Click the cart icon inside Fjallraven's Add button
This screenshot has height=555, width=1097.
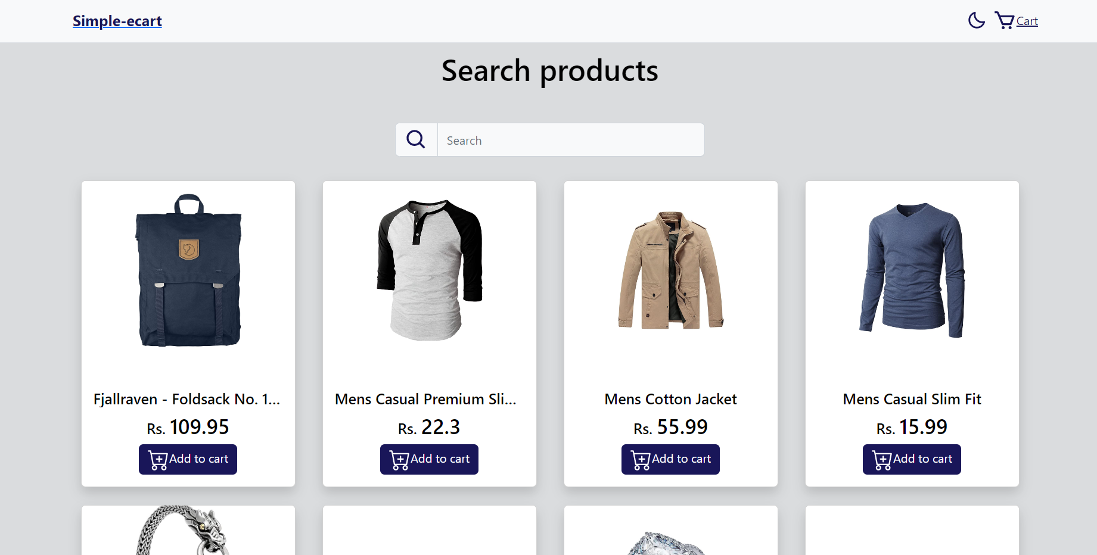158,459
